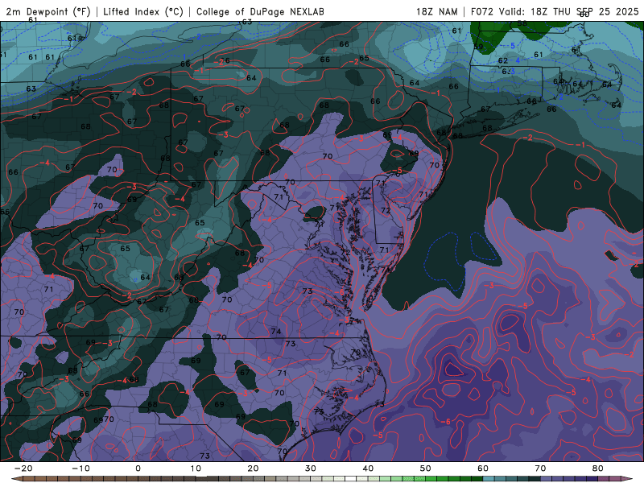644x483 pixels.
Task: Click 'College of DuPage NEXLAB' header text
Action: coord(260,11)
